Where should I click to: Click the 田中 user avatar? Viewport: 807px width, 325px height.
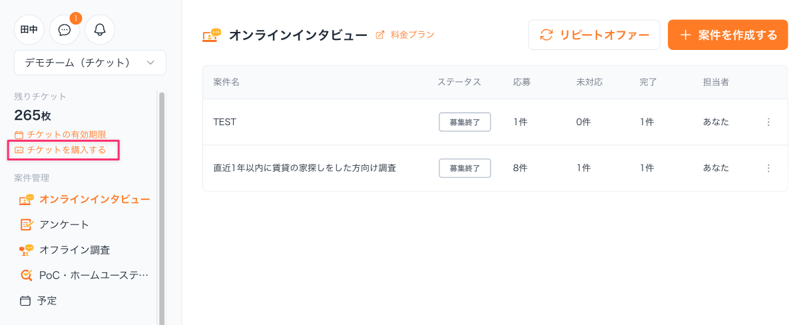(x=29, y=30)
